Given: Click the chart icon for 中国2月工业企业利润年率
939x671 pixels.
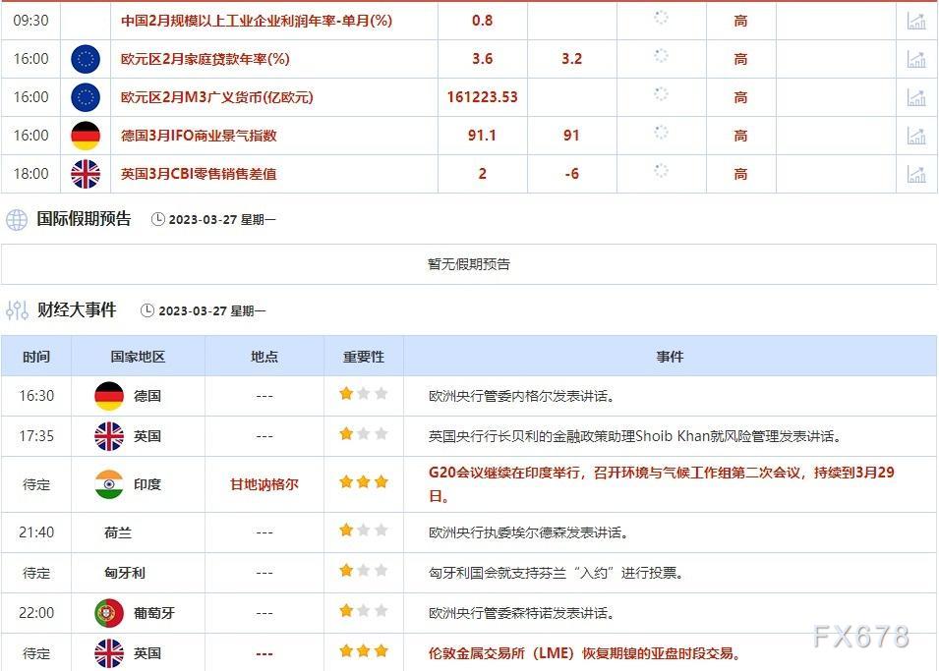Looking at the screenshot, I should pyautogui.click(x=916, y=20).
